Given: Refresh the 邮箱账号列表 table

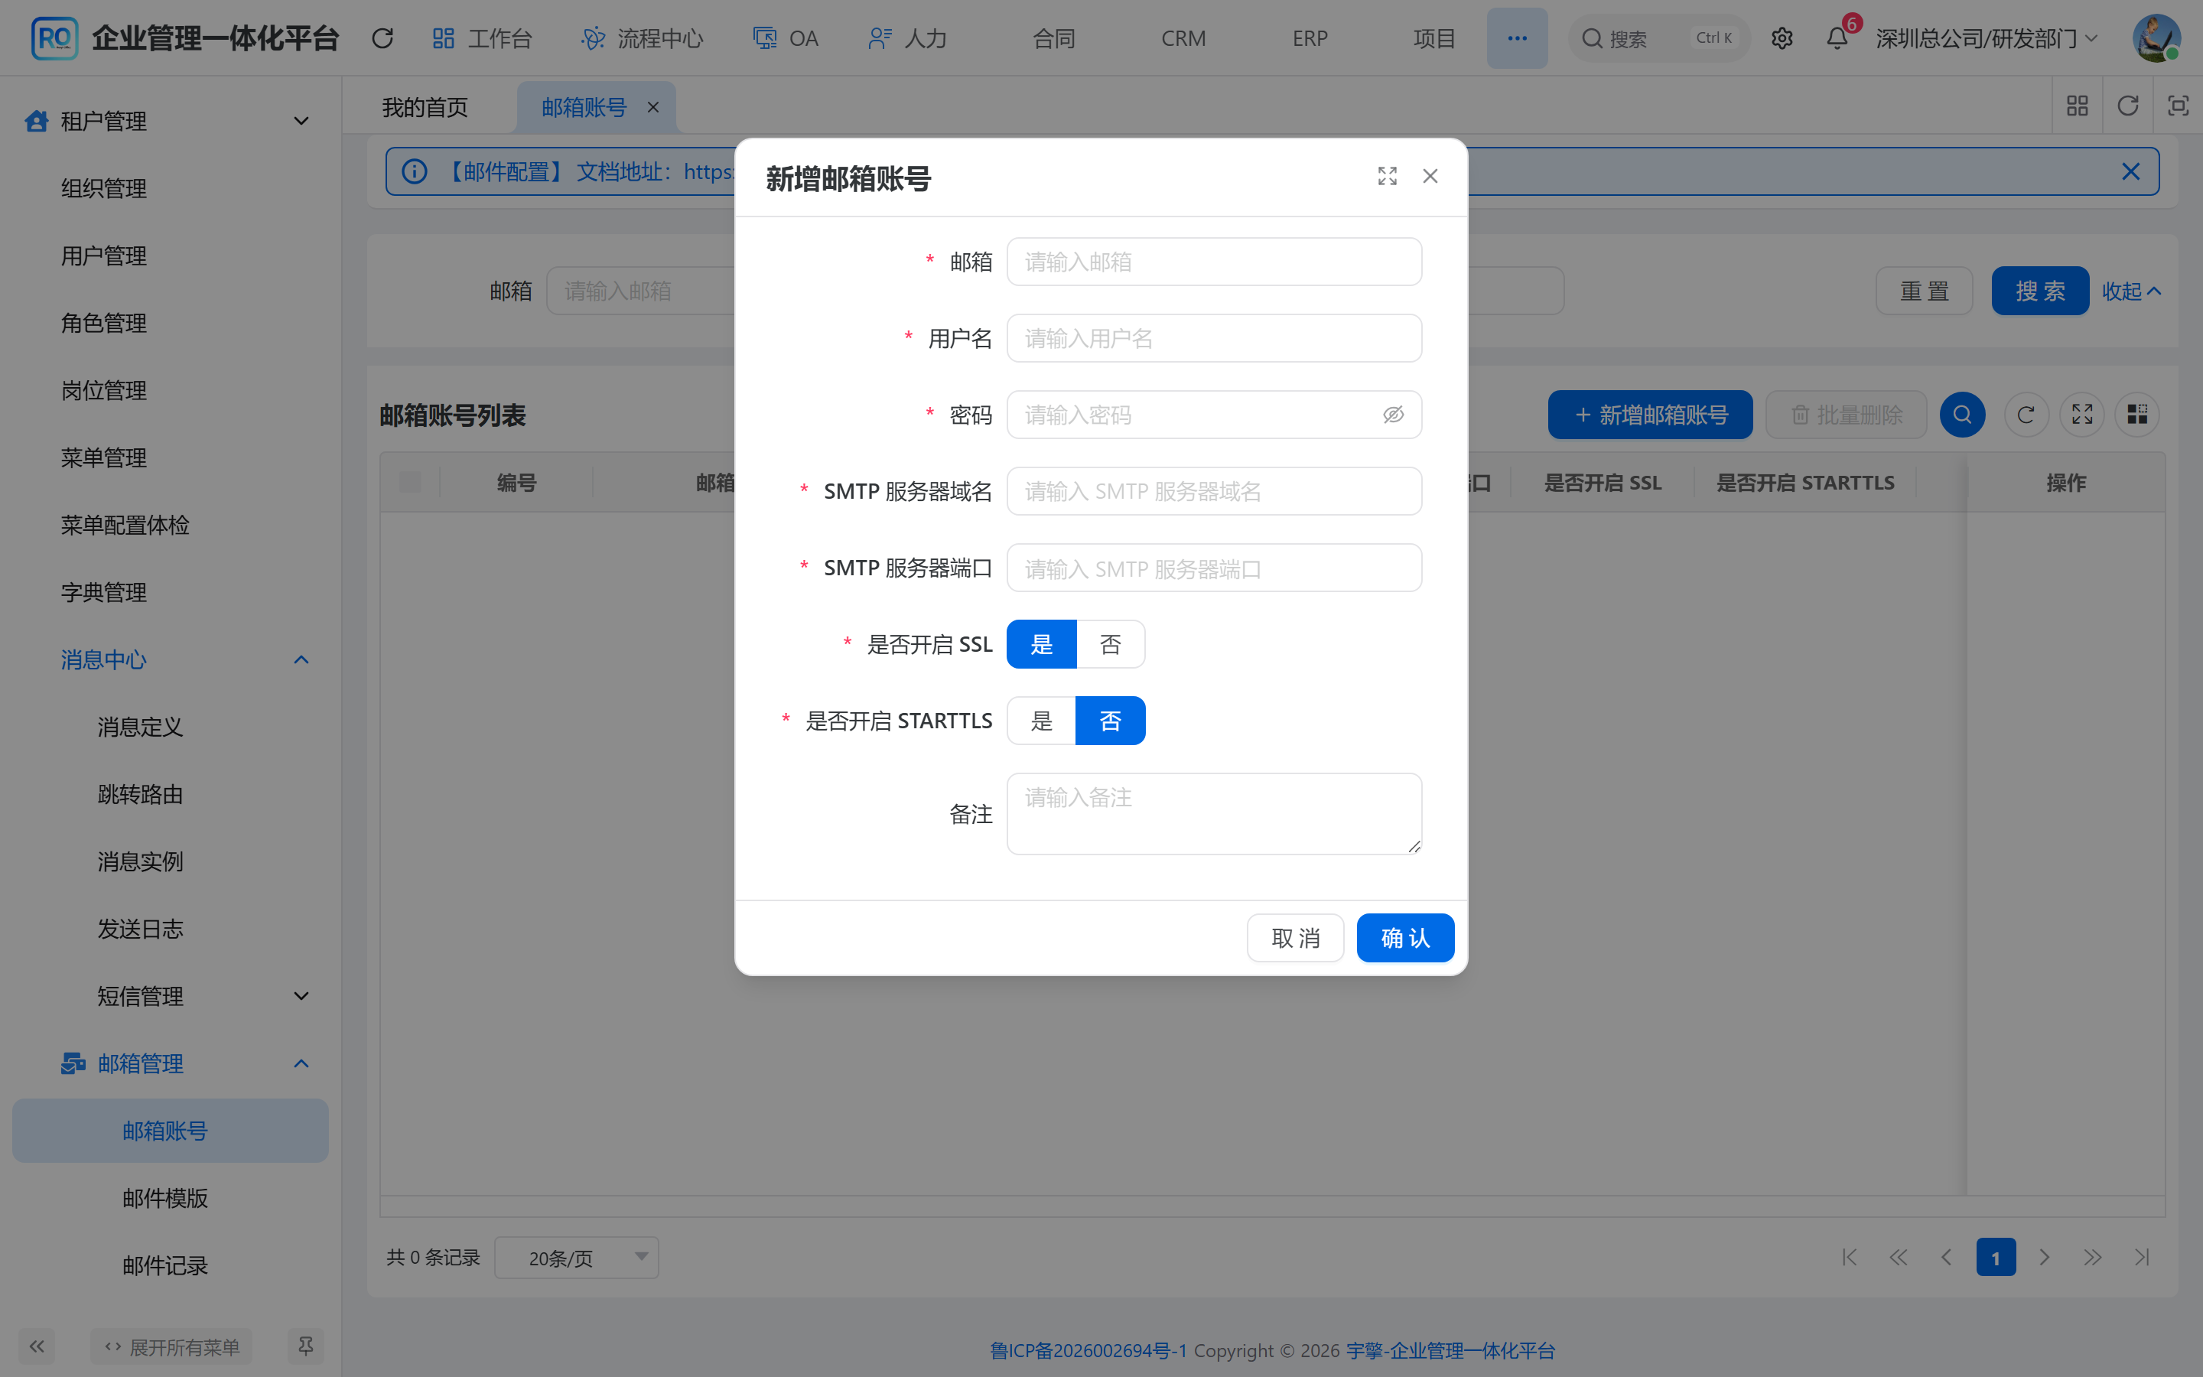Looking at the screenshot, I should (x=2026, y=415).
